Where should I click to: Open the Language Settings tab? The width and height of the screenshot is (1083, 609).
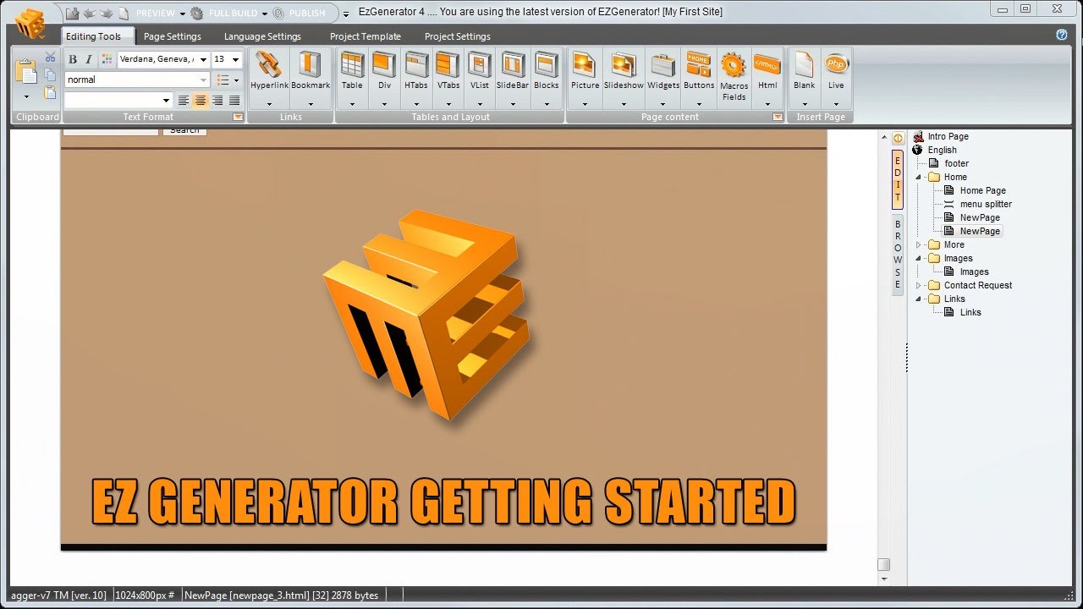click(x=262, y=36)
